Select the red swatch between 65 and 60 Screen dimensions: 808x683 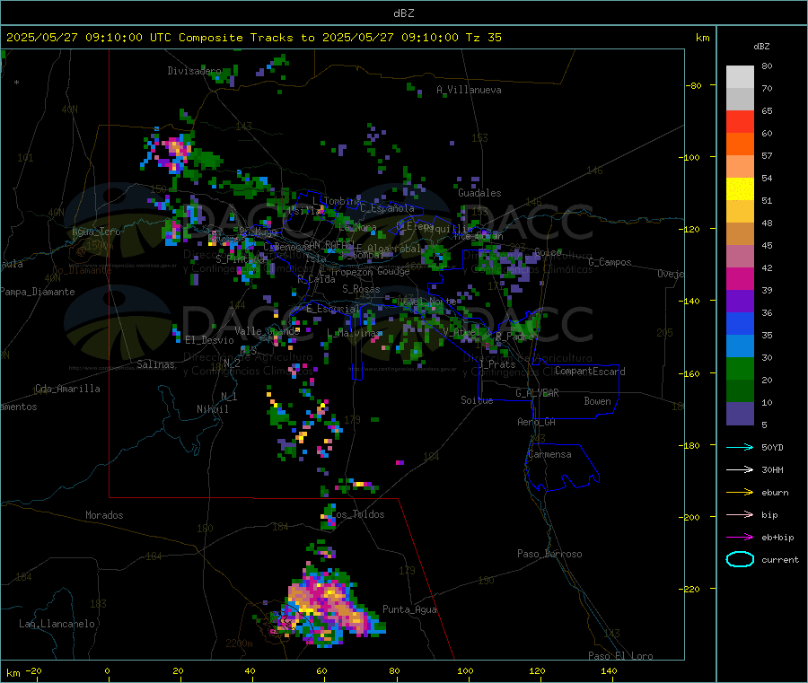(740, 121)
